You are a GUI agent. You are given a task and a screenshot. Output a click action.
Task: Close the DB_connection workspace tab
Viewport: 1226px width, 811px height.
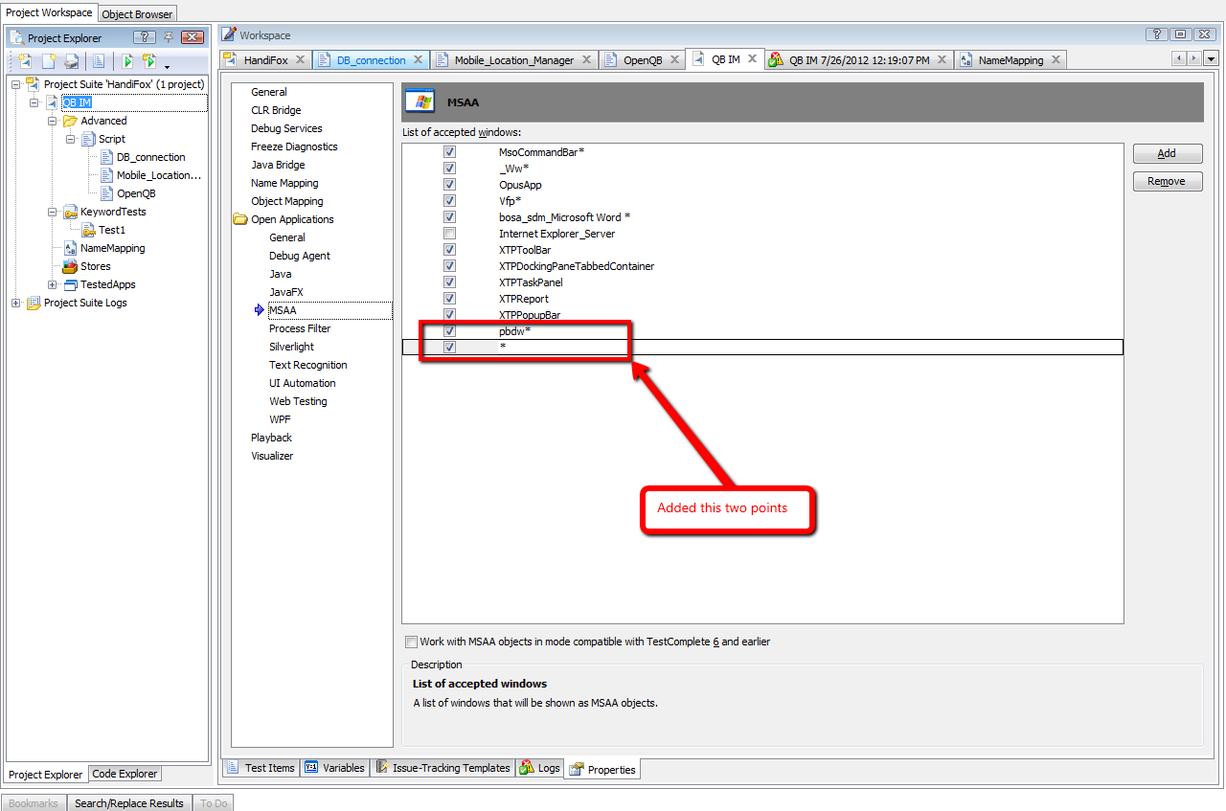coord(418,59)
